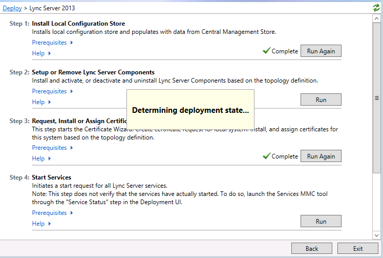Expand Help under Setup or Remove Components
This screenshot has width=383, height=258.
point(41,102)
